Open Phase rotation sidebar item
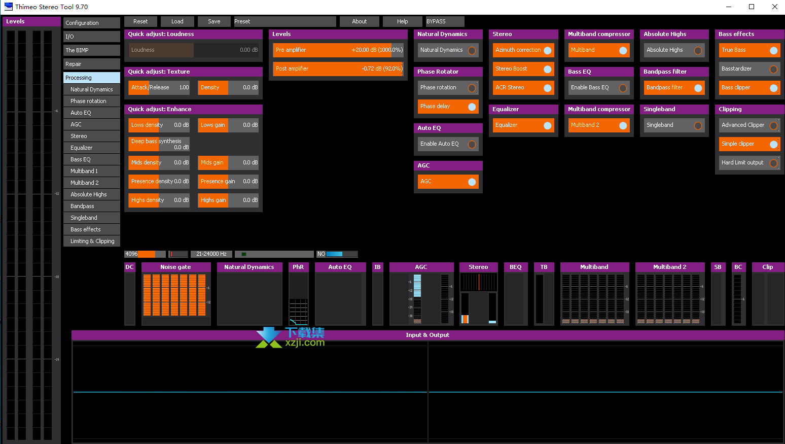This screenshot has height=444, width=785. pyautogui.click(x=92, y=101)
